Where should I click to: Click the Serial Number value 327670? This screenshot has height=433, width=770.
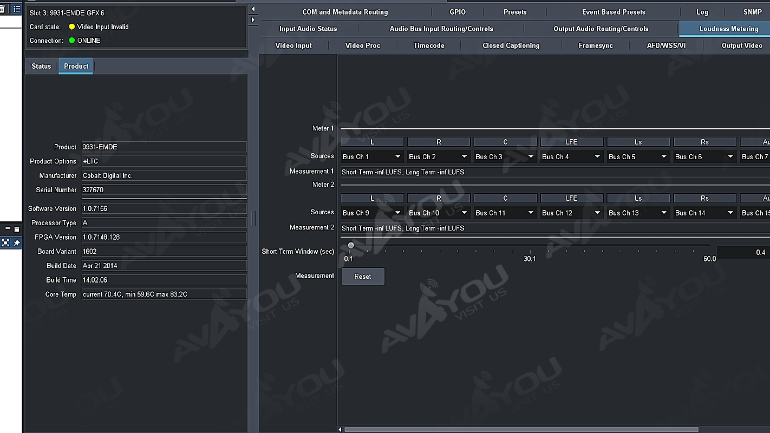coord(164,190)
